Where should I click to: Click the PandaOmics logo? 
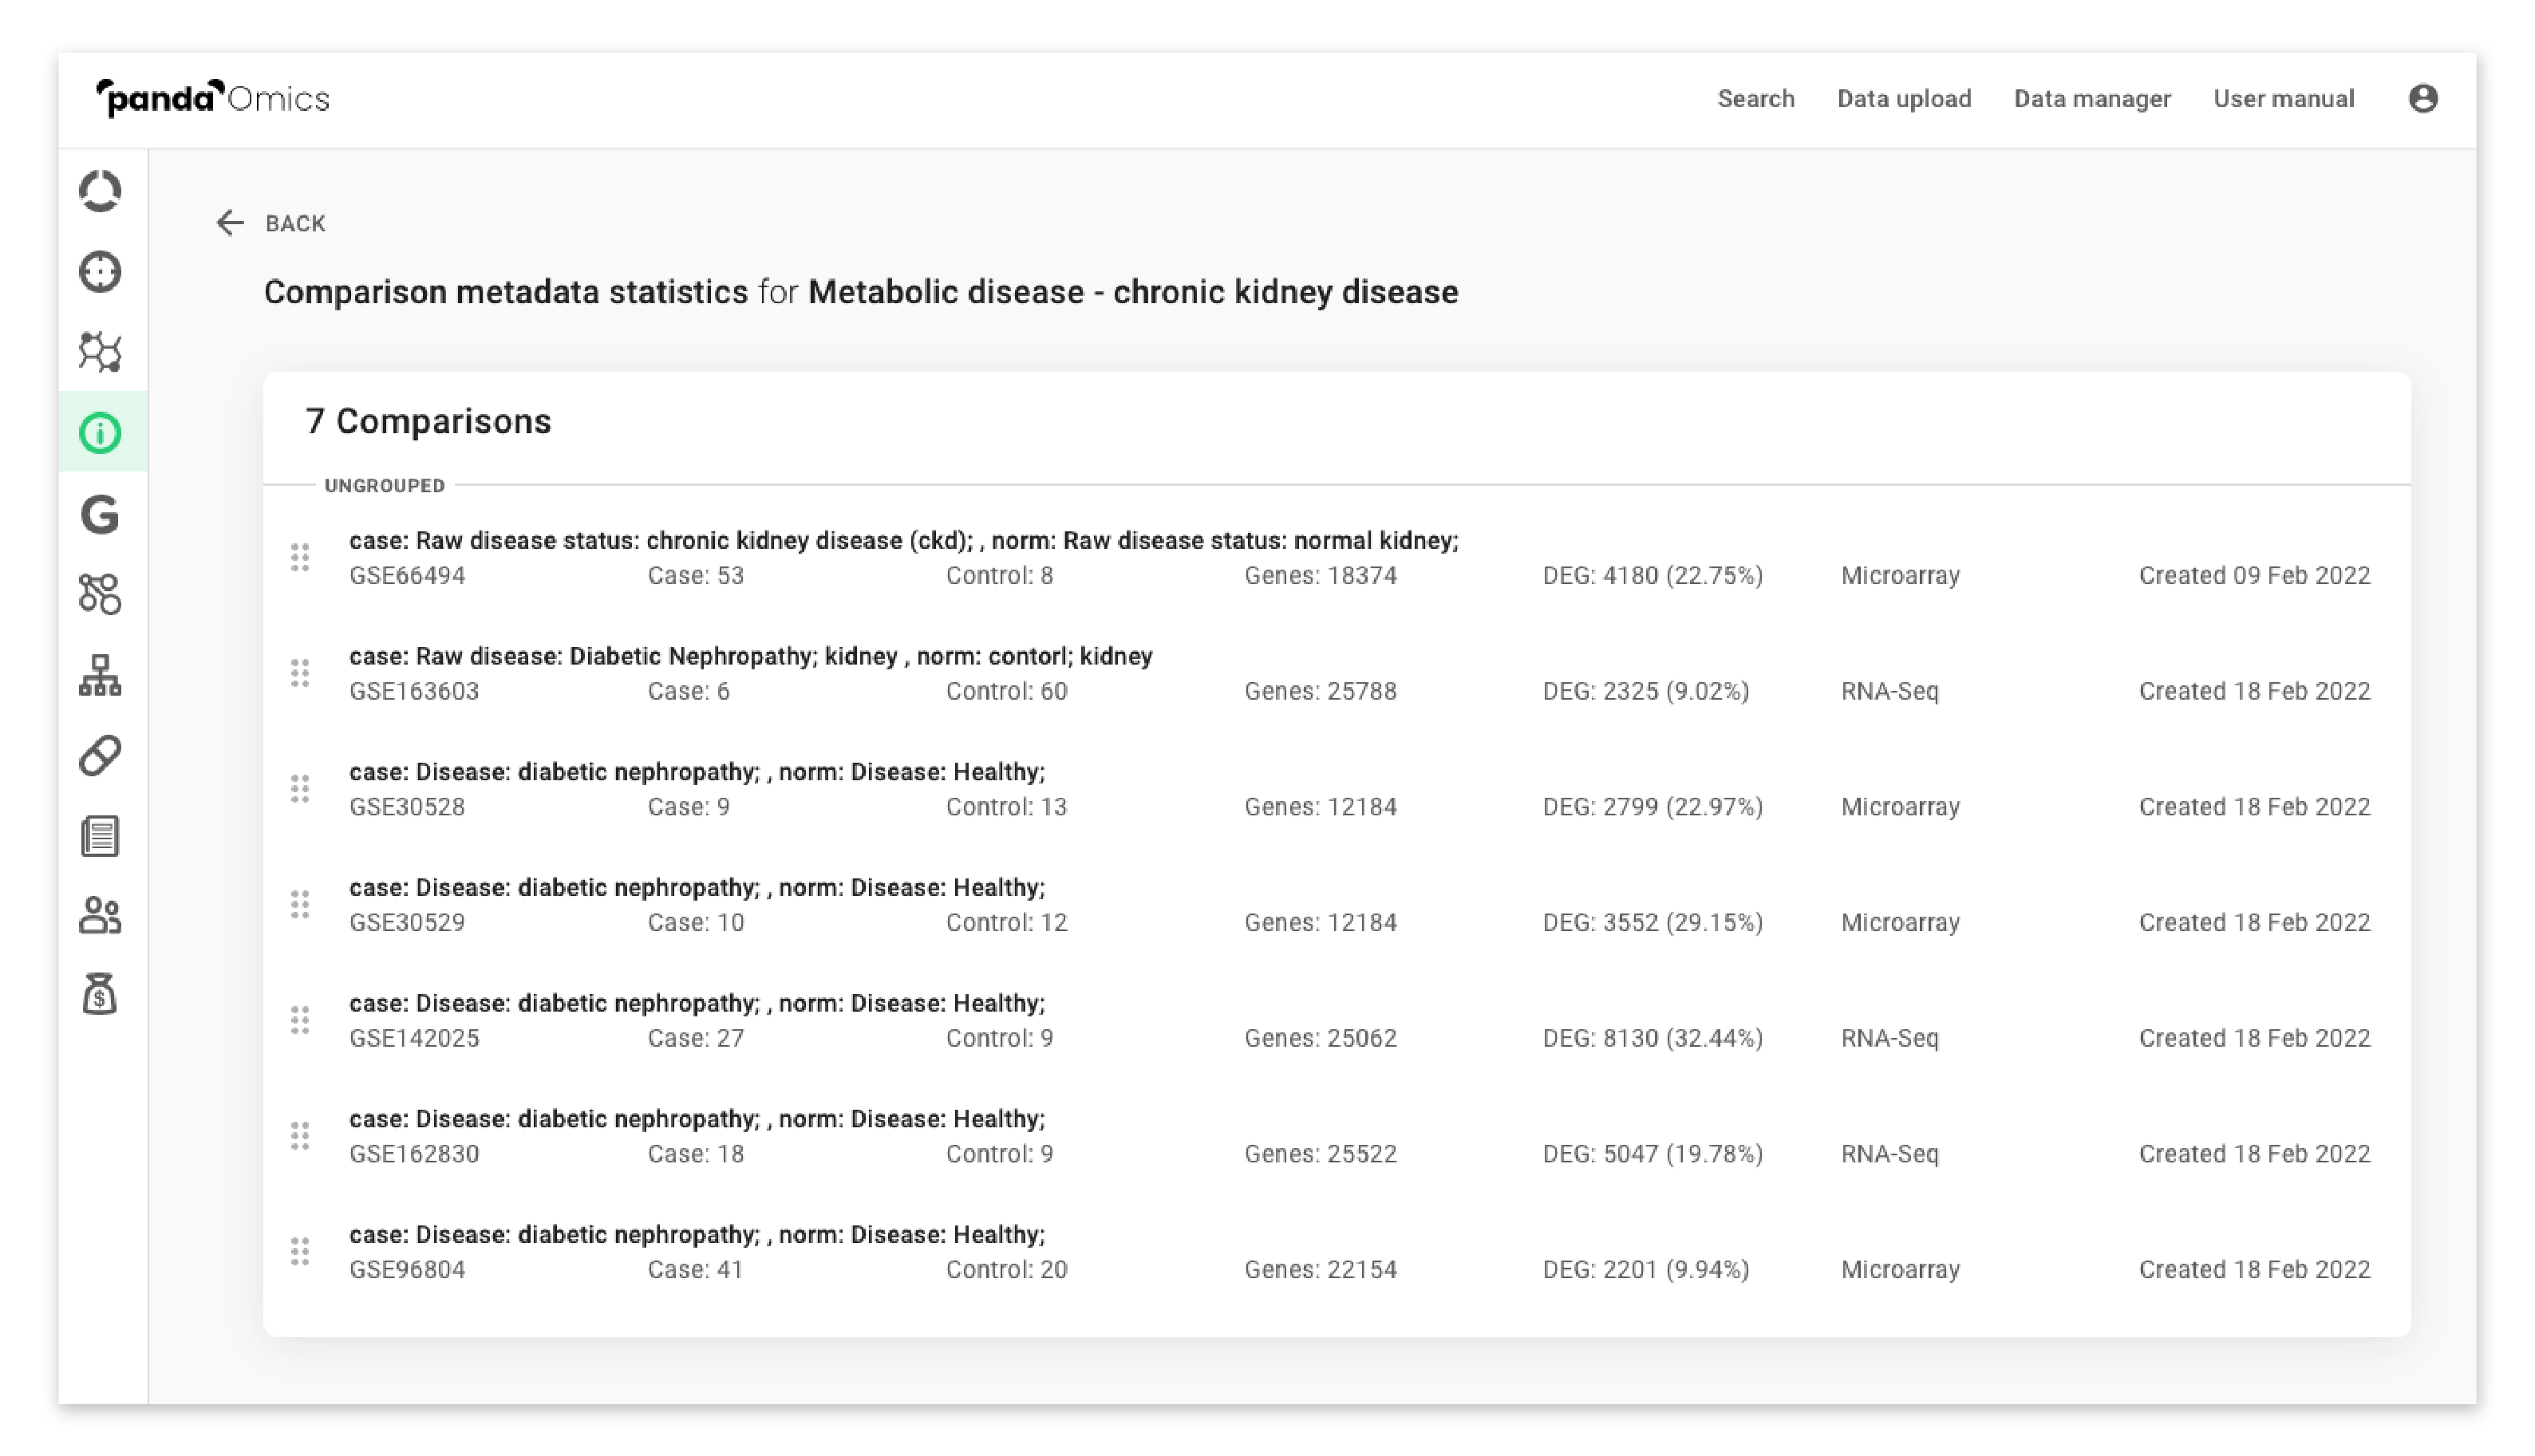click(212, 98)
